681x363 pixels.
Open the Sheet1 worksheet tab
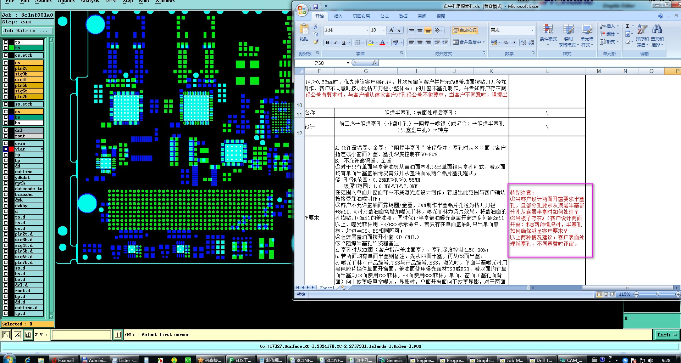pyautogui.click(x=327, y=288)
